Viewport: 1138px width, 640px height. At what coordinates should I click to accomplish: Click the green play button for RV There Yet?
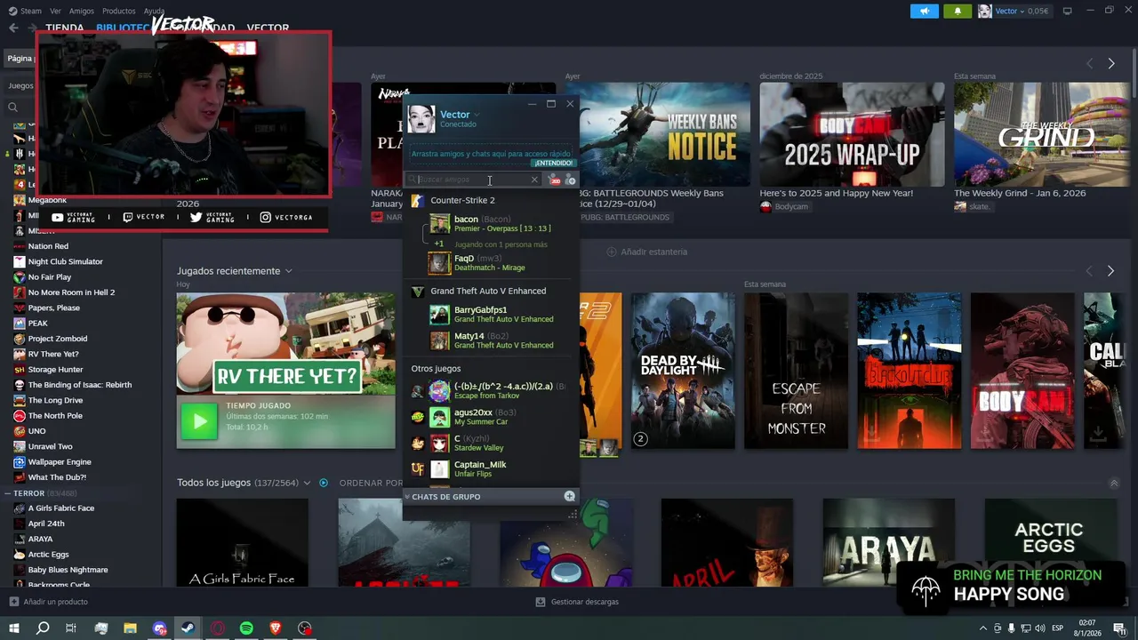click(199, 421)
